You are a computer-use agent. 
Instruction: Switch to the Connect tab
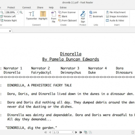click(26, 8)
